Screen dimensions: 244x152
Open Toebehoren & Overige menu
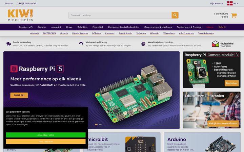(x=189, y=27)
